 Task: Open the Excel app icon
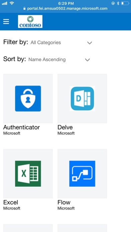(28, 174)
